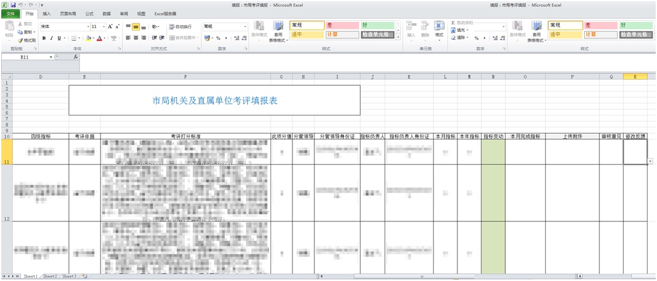This screenshot has height=281, width=657.
Task: Click the increase font size icon
Action: click(x=110, y=27)
